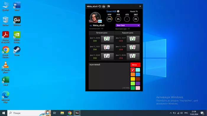Show hidden system tray icons chevron
The height and width of the screenshot is (116, 207).
(171, 113)
